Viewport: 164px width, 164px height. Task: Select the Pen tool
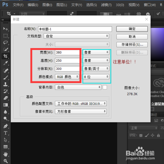click(x=6, y=126)
